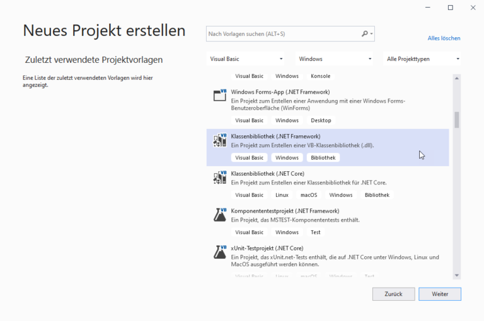Click the Desktop tag under Windows Forms-App
484x321 pixels.
pos(321,121)
